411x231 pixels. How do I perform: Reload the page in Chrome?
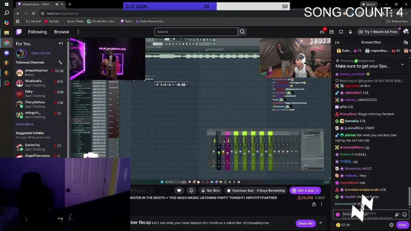point(33,13)
